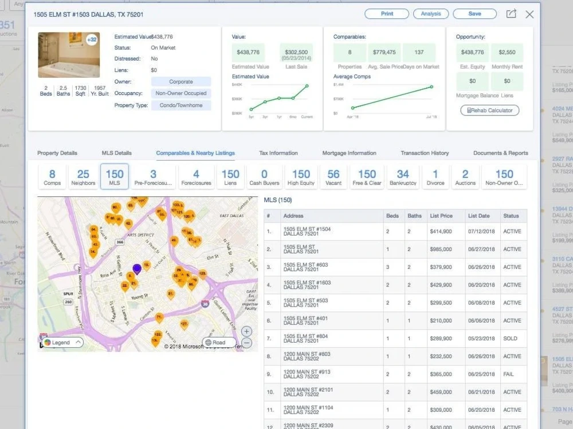Viewport: 573px width, 429px height.
Task: Click the $779,475 Avg. Sale Price box
Action: [384, 53]
